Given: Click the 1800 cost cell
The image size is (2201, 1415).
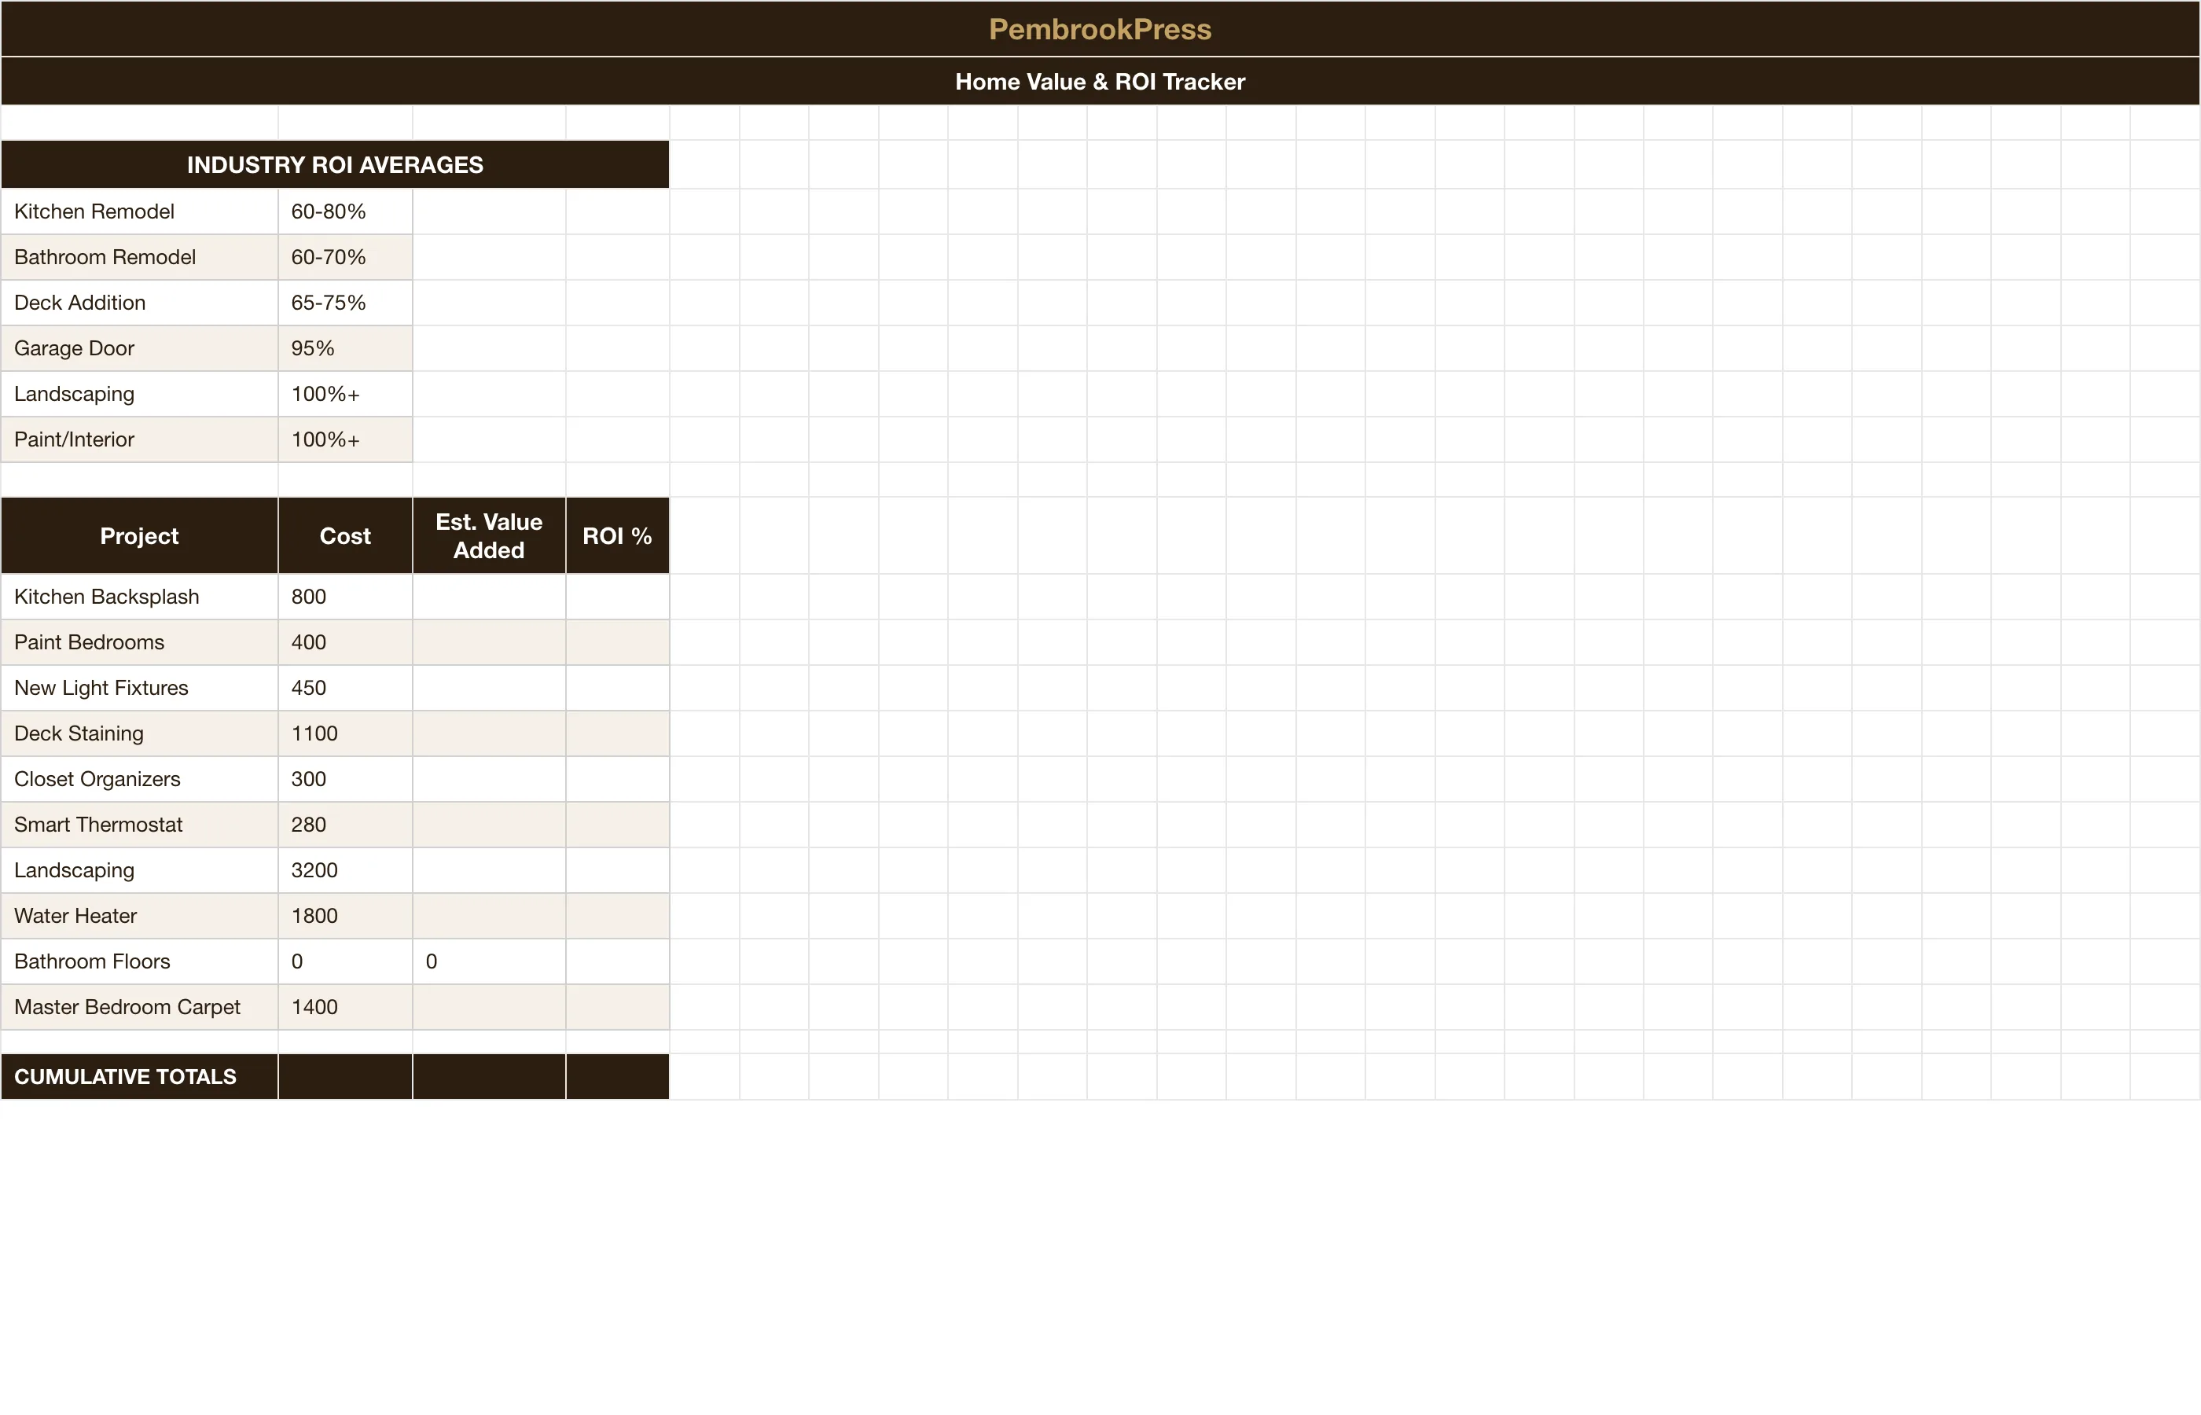Looking at the screenshot, I should [x=345, y=916].
